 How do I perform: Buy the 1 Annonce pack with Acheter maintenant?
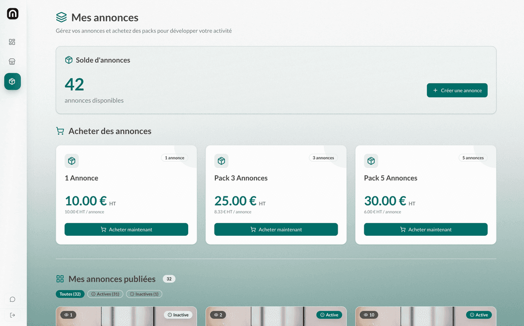click(x=126, y=229)
